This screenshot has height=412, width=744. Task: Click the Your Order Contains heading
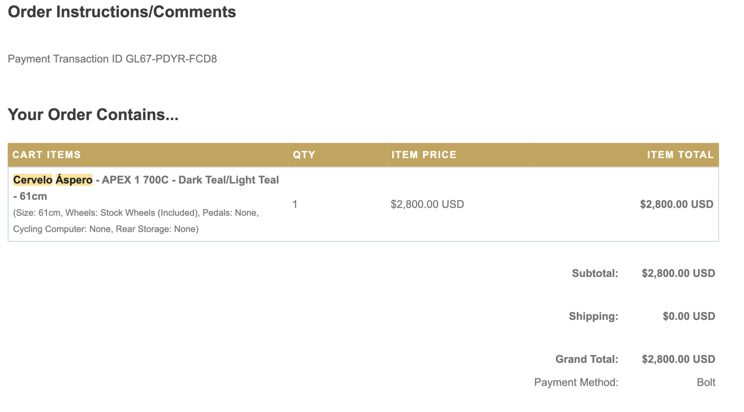coord(93,115)
